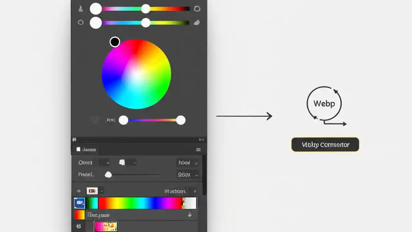The image size is (412, 232).
Task: Click the ring icon left of the second color slider
Action: click(x=81, y=22)
